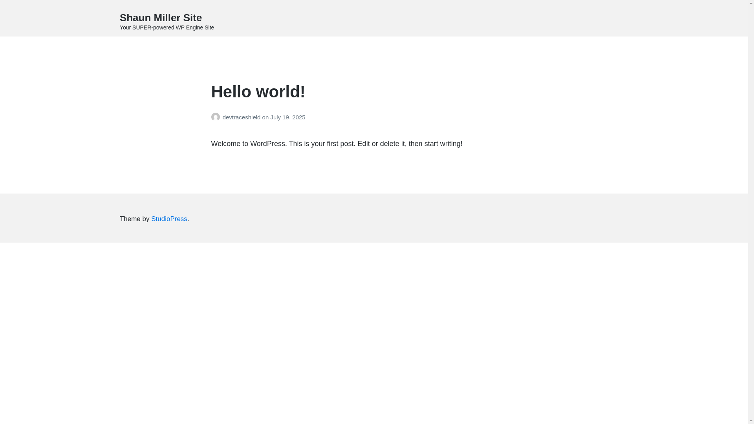This screenshot has width=754, height=424.
Task: Open the devtraceshield author link
Action: (241, 117)
